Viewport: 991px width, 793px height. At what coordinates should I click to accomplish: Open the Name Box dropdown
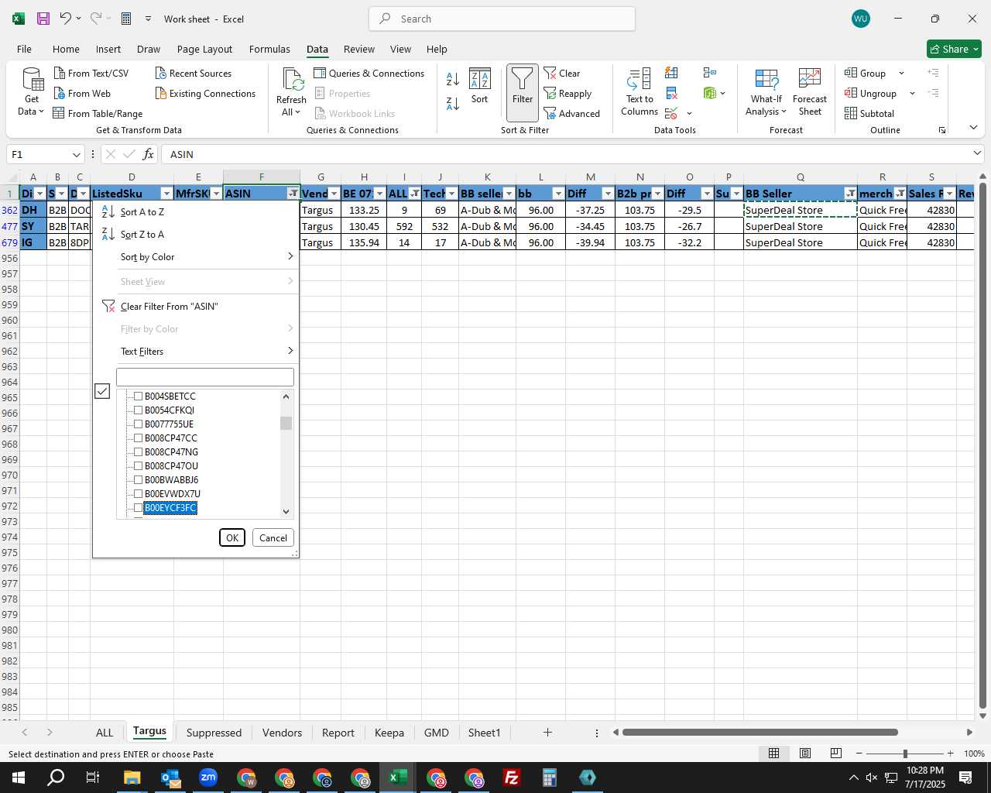point(76,154)
